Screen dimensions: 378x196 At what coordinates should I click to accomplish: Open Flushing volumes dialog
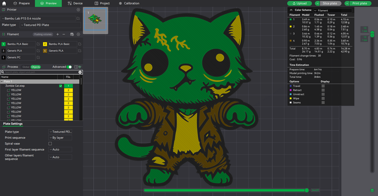(43, 34)
